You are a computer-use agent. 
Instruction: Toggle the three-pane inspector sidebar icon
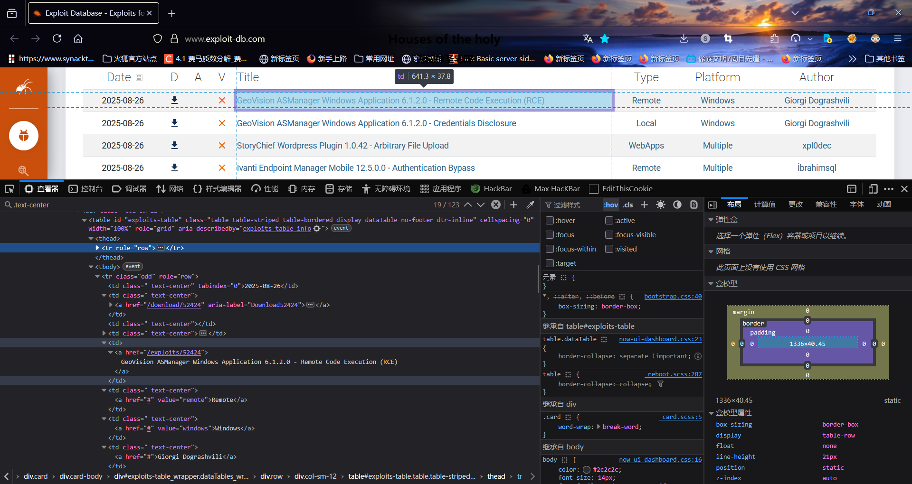pos(712,205)
